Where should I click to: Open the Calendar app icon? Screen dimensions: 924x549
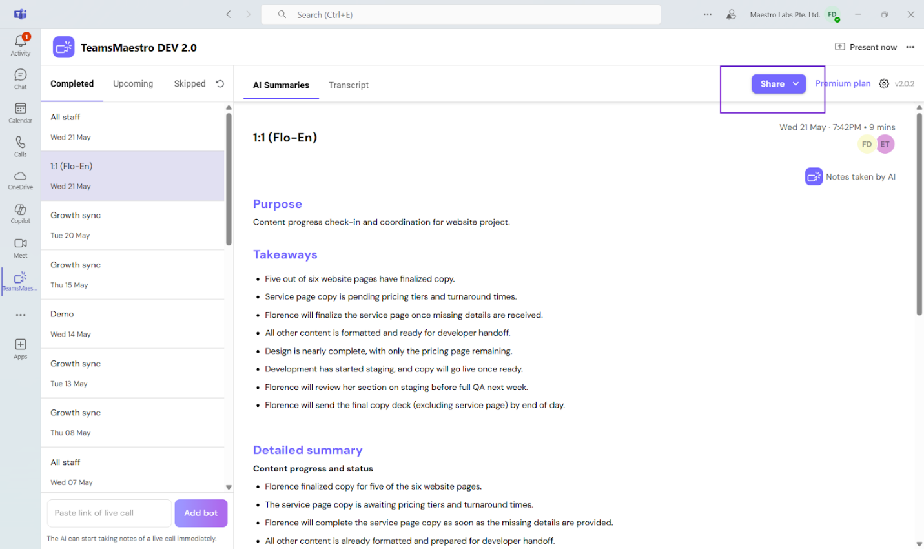tap(21, 112)
